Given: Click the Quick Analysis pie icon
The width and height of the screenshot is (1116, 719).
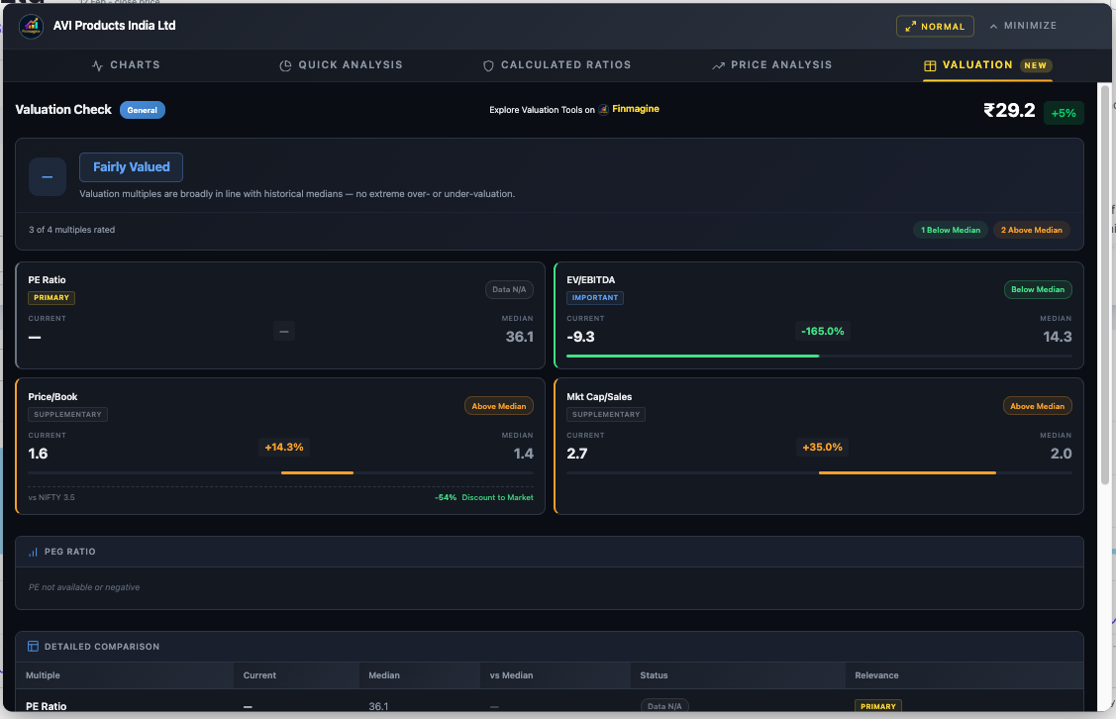Looking at the screenshot, I should click(286, 65).
